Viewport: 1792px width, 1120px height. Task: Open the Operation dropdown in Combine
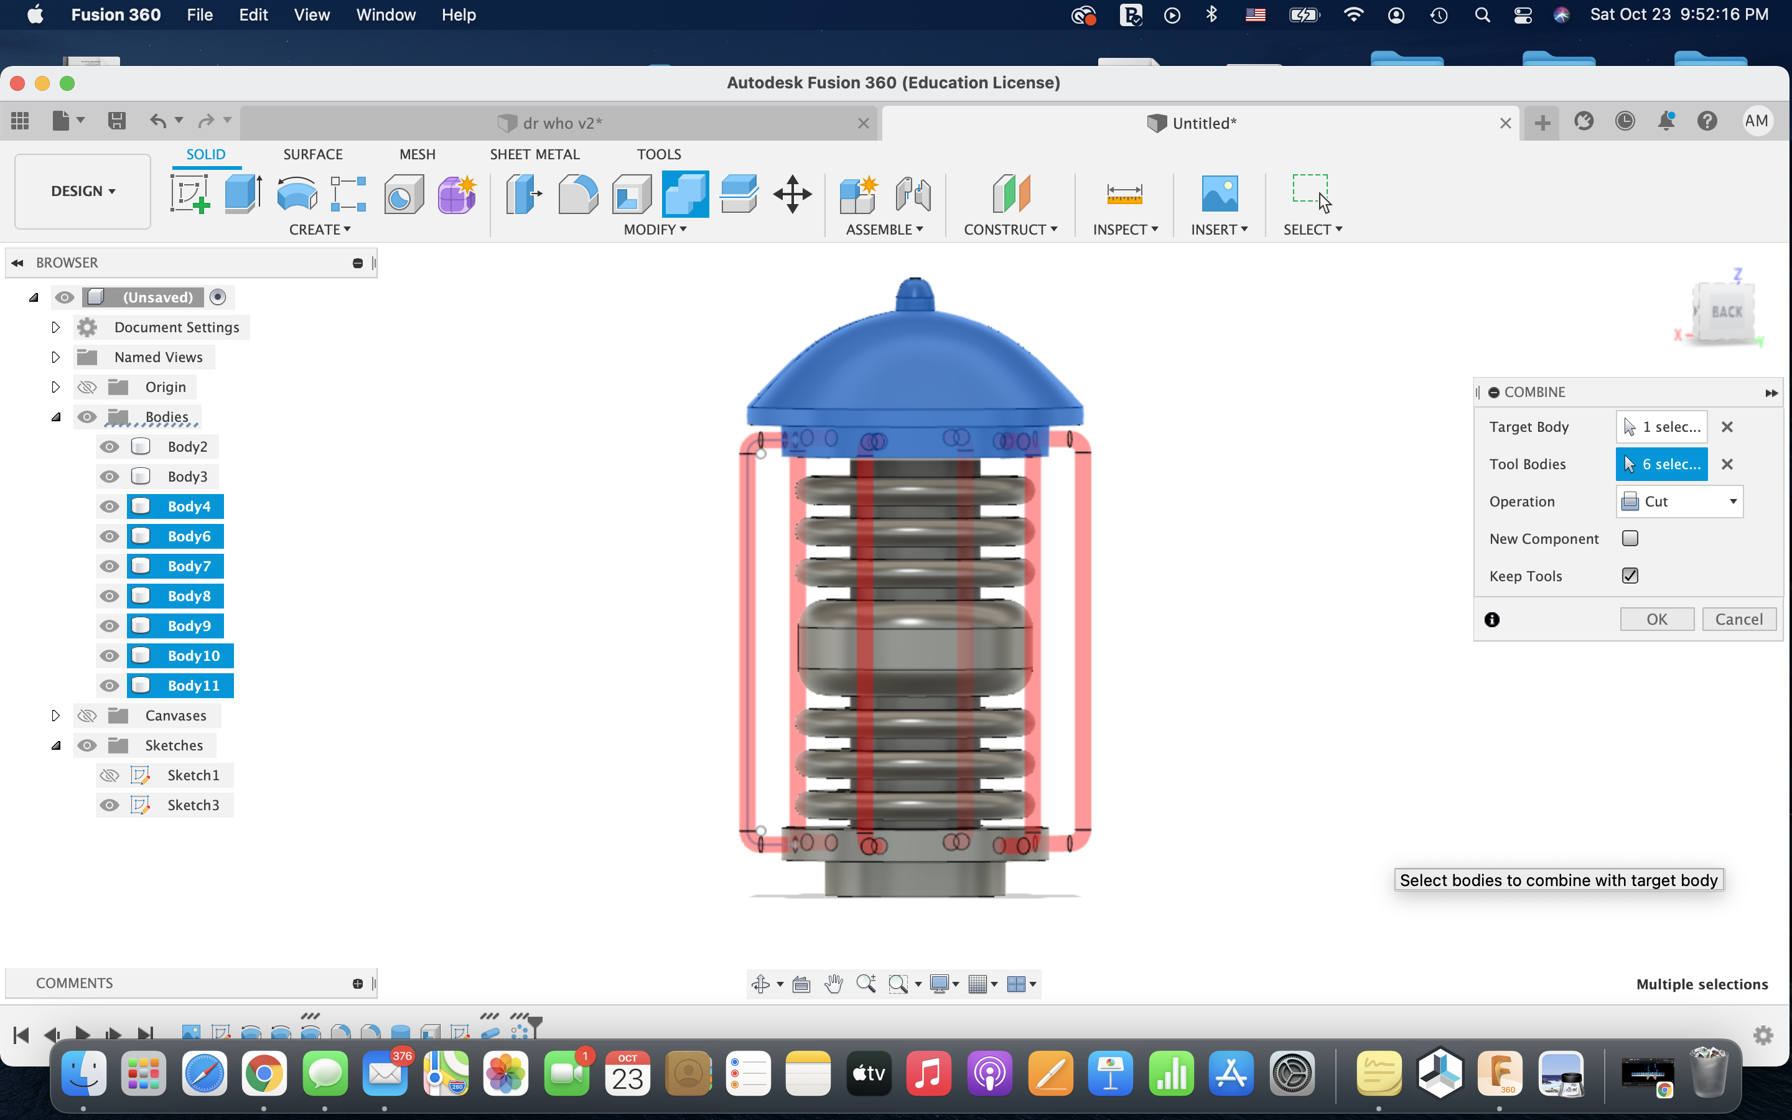(x=1679, y=501)
